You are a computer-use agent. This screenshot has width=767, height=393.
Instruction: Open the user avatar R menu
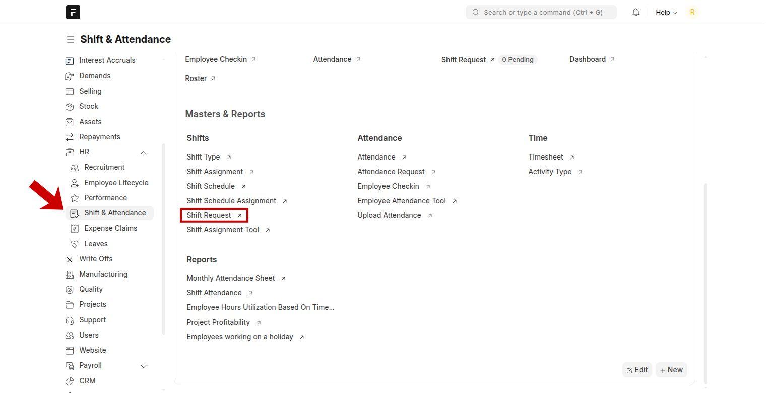[x=692, y=12]
